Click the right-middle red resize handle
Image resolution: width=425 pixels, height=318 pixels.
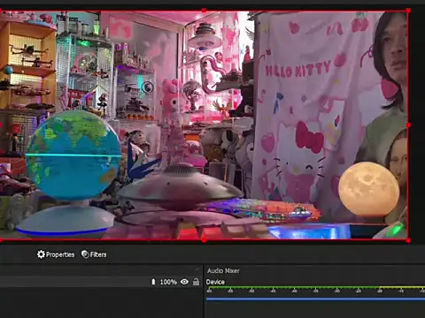pos(408,125)
